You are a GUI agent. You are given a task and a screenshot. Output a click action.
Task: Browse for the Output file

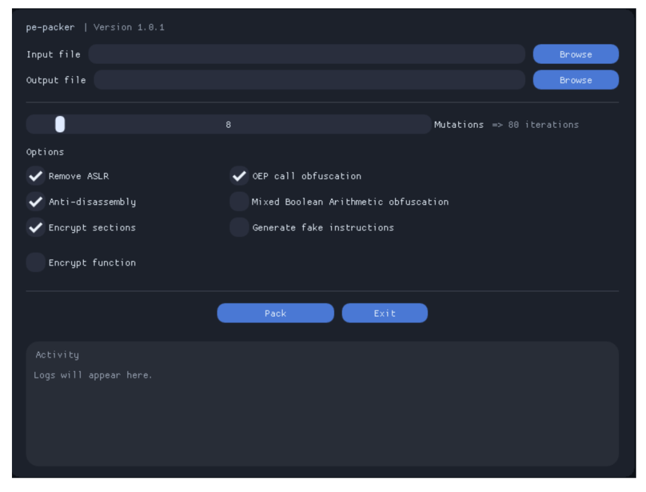(x=575, y=80)
